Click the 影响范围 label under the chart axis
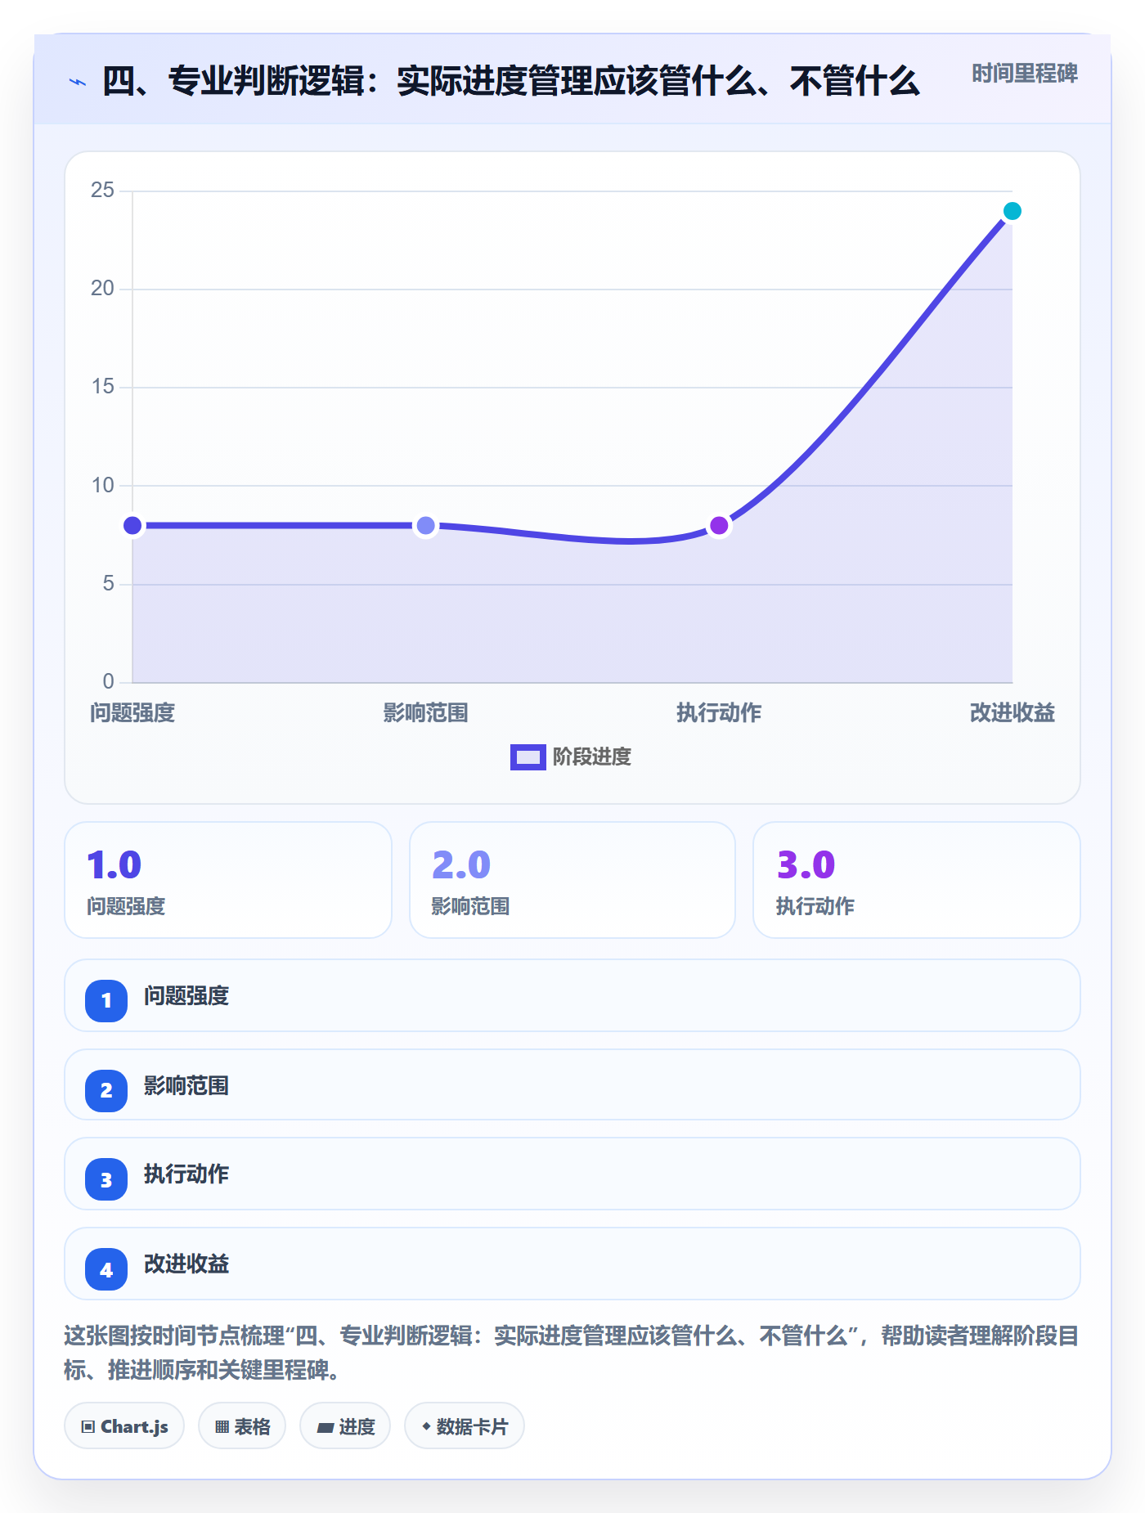1145x1513 pixels. coord(425,713)
